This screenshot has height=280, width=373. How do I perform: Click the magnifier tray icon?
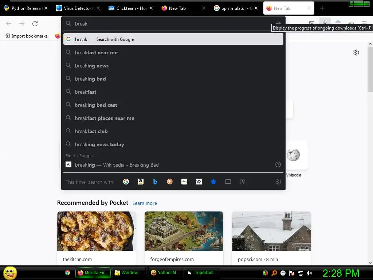[274, 273]
